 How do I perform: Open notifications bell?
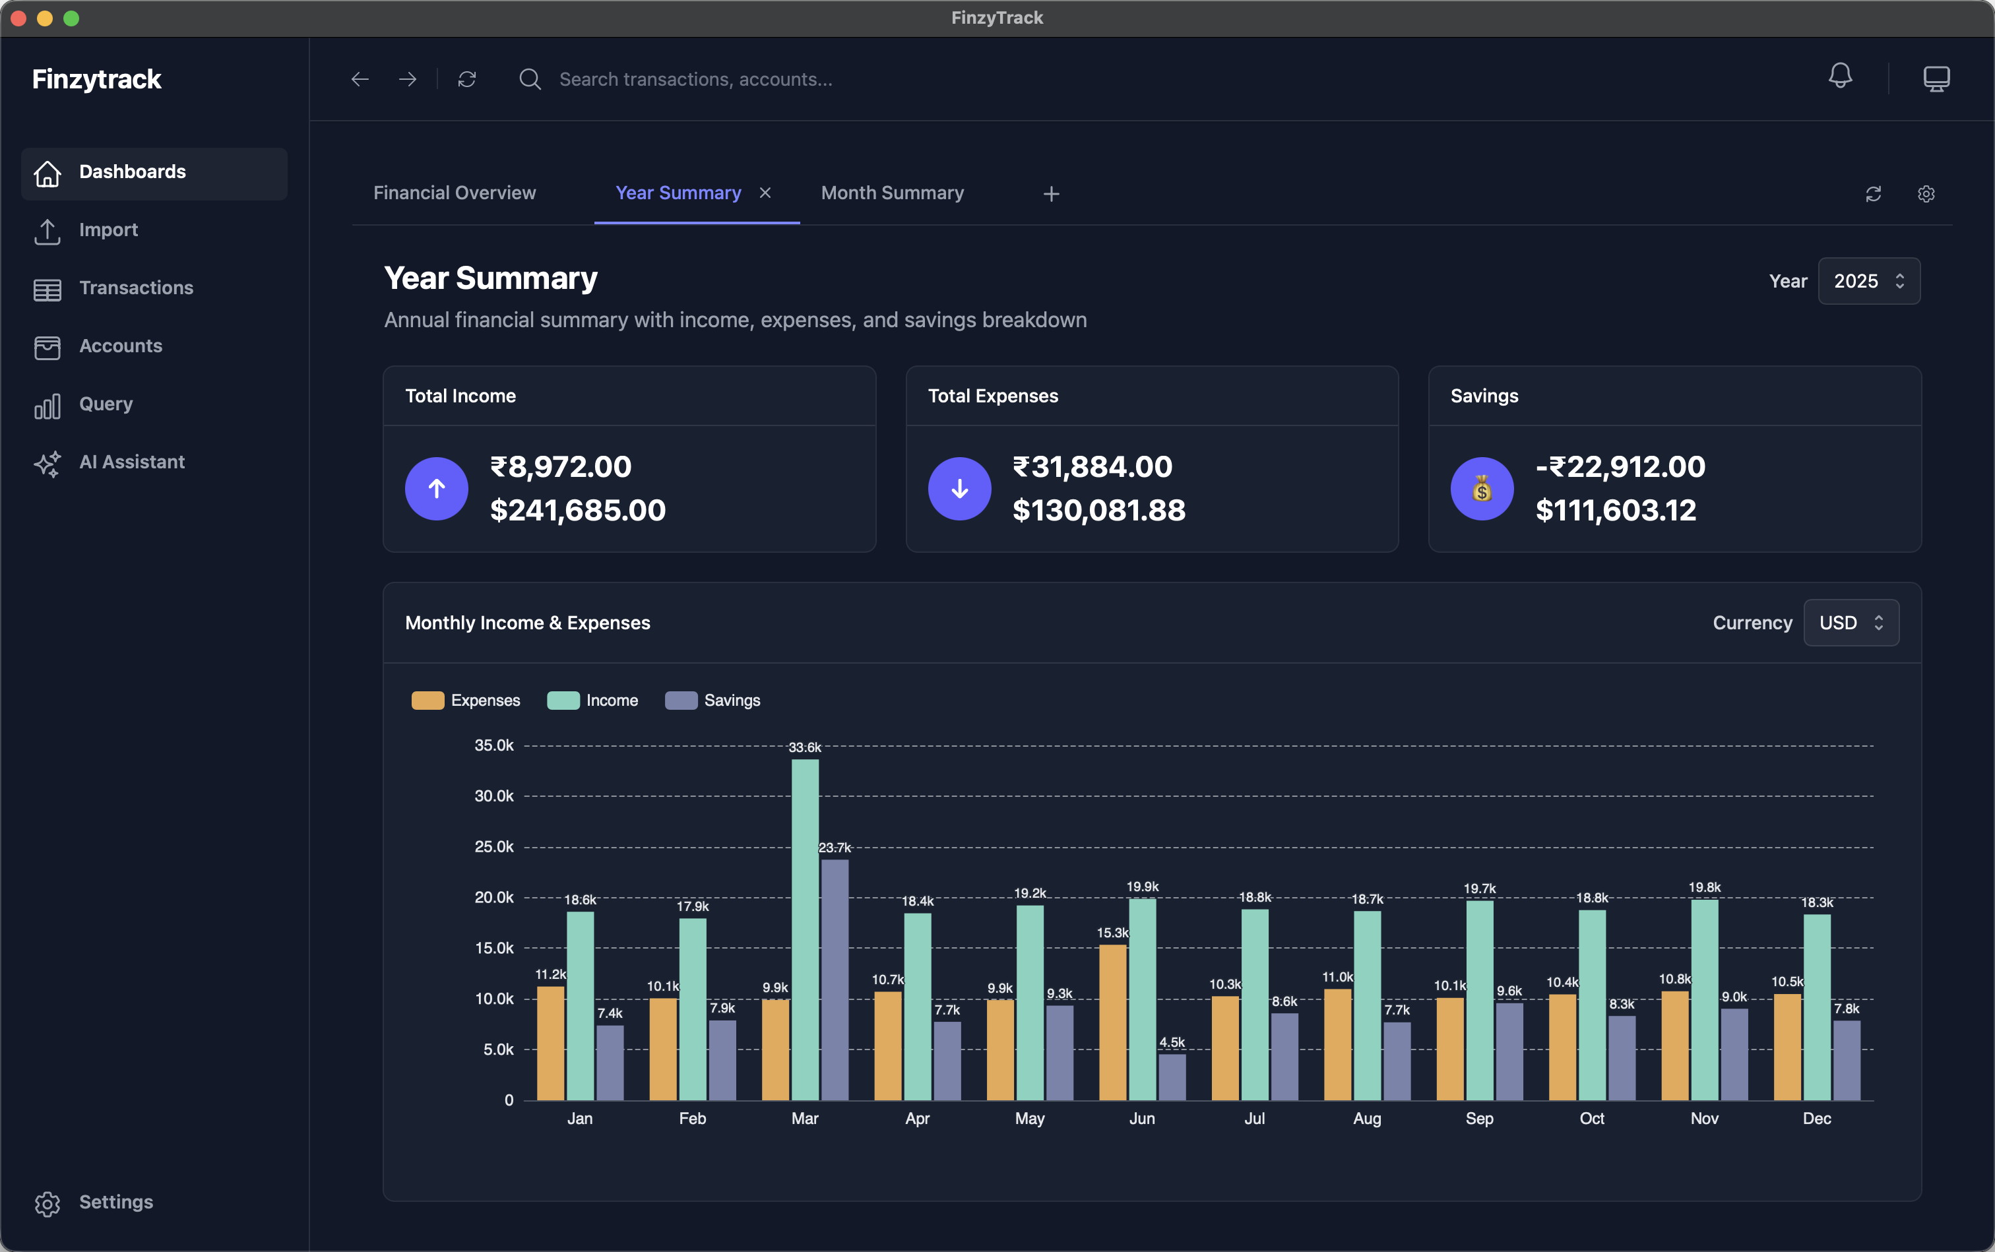(x=1840, y=76)
